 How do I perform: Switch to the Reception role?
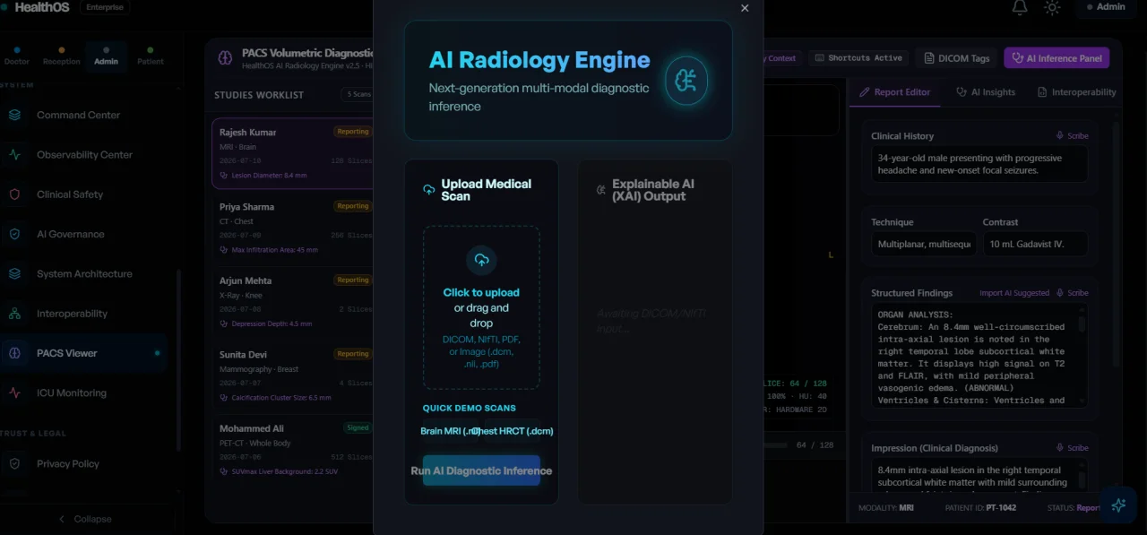coord(62,56)
